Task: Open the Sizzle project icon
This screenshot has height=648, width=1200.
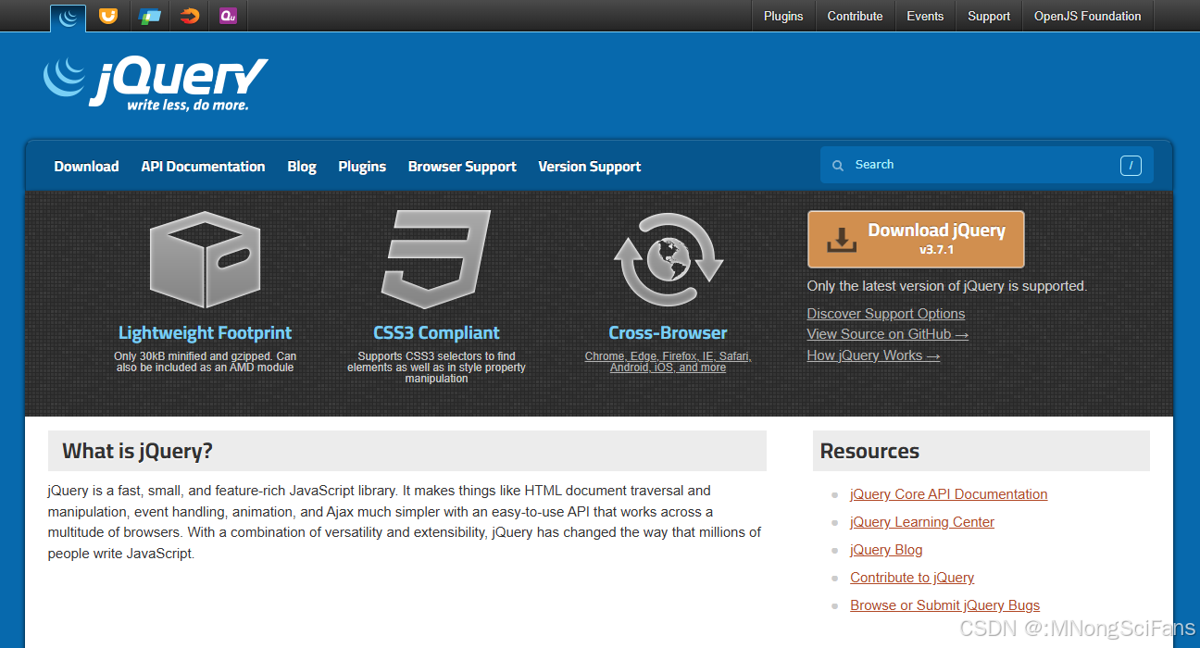Action: pos(190,15)
